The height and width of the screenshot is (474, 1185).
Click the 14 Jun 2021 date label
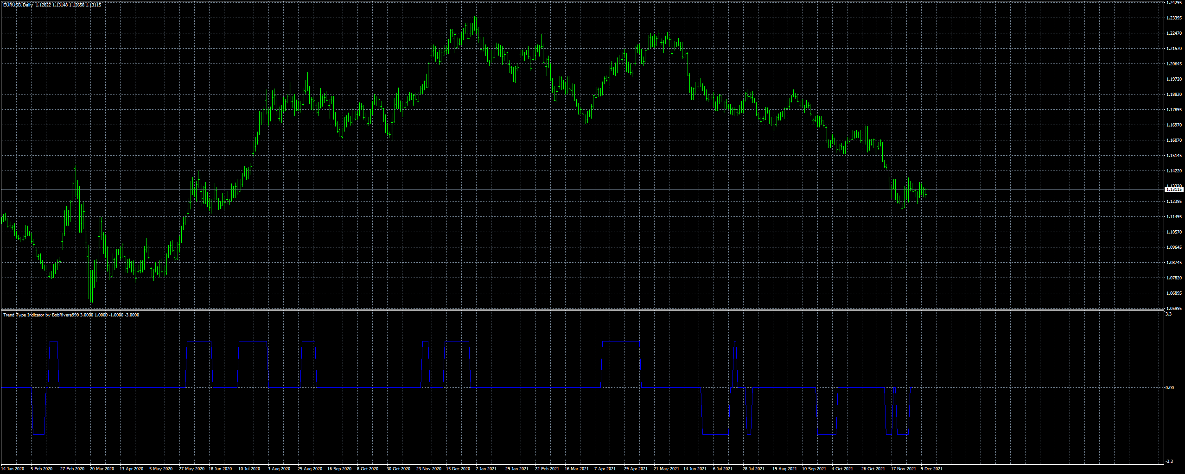click(x=695, y=469)
